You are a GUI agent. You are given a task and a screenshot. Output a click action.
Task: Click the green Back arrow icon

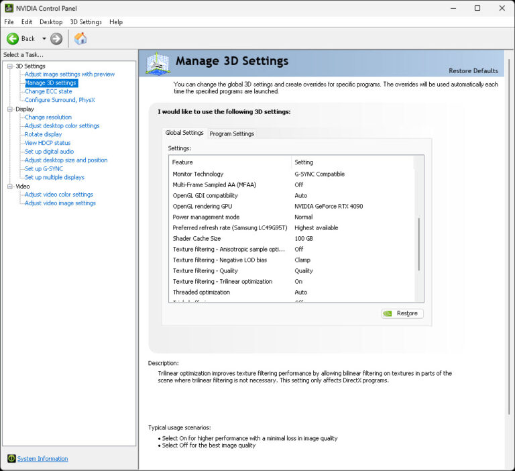point(13,39)
